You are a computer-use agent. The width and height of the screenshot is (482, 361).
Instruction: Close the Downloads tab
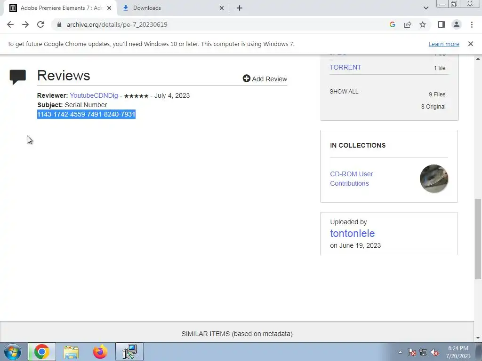[x=222, y=8]
